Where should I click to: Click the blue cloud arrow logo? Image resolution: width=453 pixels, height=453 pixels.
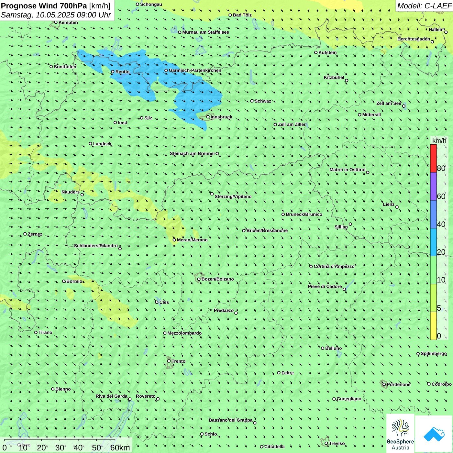click(x=434, y=434)
